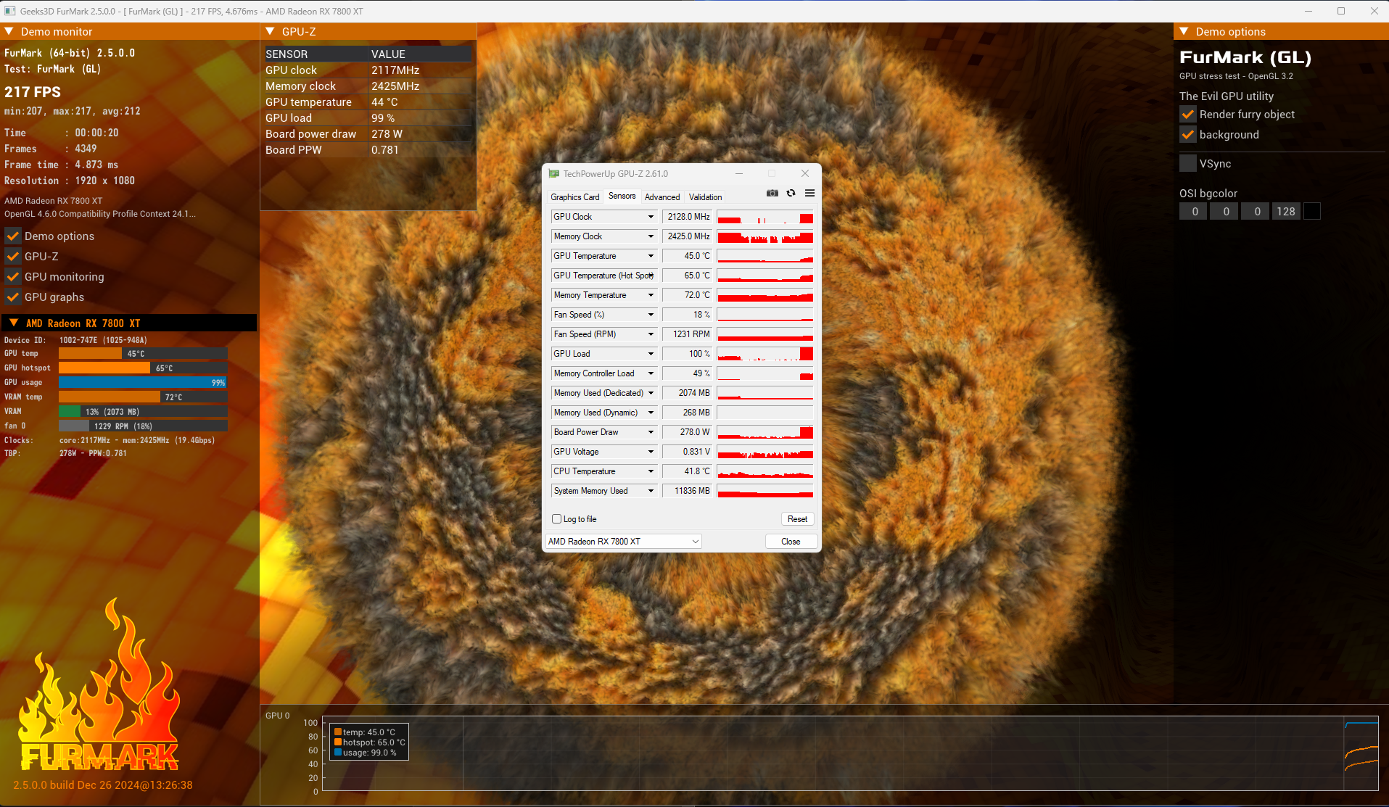Click the FurMark flame logo
1389x807 pixels.
[x=99, y=685]
